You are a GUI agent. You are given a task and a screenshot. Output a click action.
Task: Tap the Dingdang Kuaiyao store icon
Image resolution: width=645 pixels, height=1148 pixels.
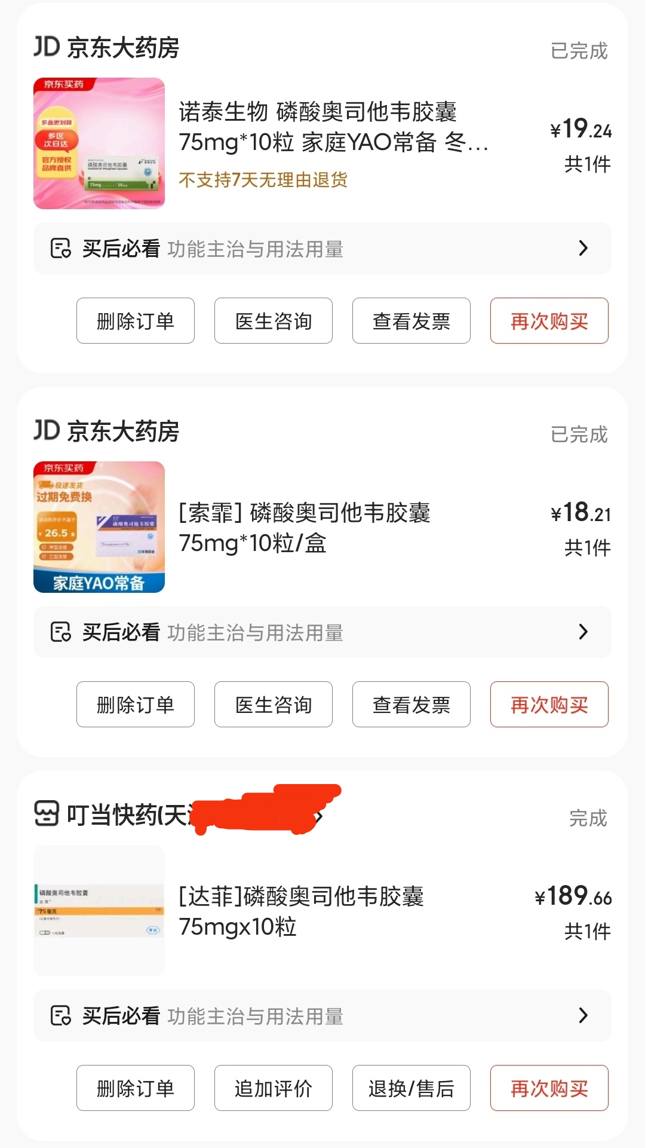point(47,813)
